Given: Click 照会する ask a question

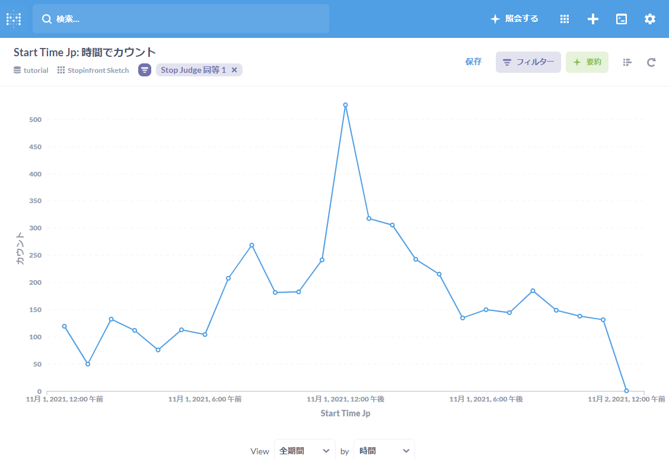Looking at the screenshot, I should (514, 19).
